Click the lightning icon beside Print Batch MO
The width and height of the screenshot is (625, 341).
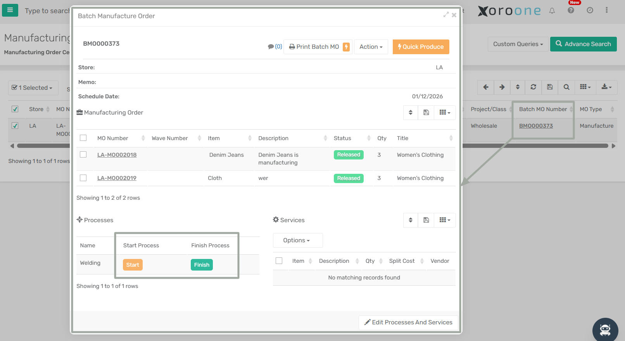pos(346,47)
